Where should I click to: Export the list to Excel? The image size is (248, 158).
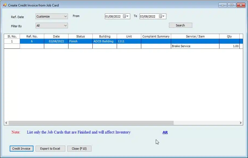[x=50, y=149]
